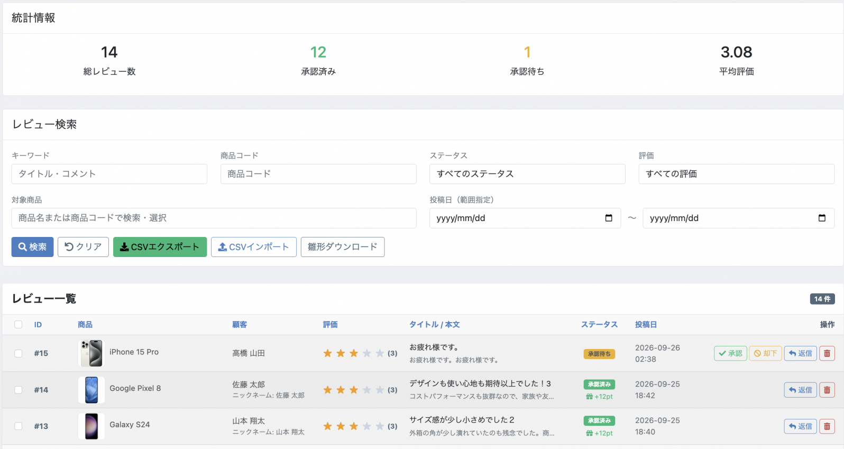
Task: Check the checkbox for review #13
Action: click(x=19, y=426)
